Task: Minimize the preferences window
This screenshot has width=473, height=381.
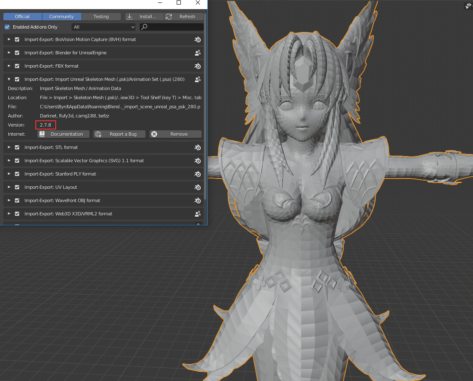Action: click(x=160, y=3)
